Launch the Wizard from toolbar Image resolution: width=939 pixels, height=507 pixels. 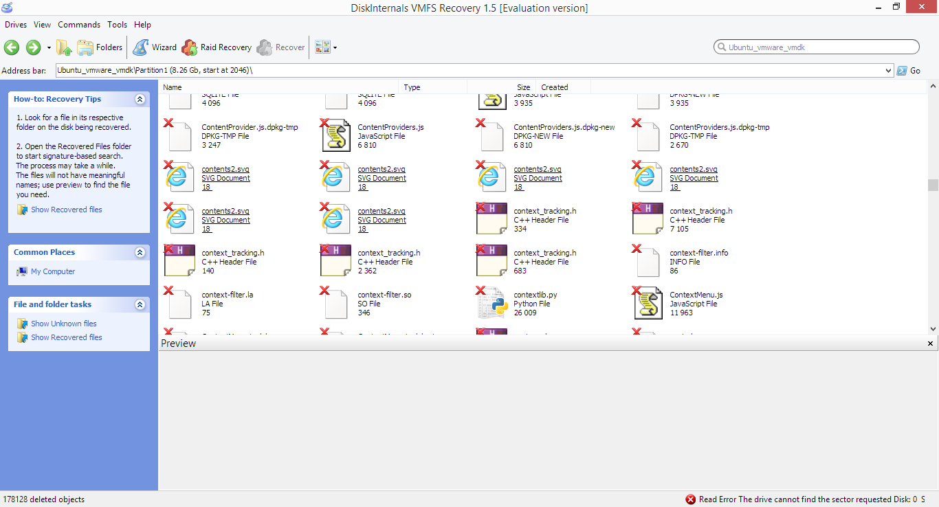click(155, 47)
